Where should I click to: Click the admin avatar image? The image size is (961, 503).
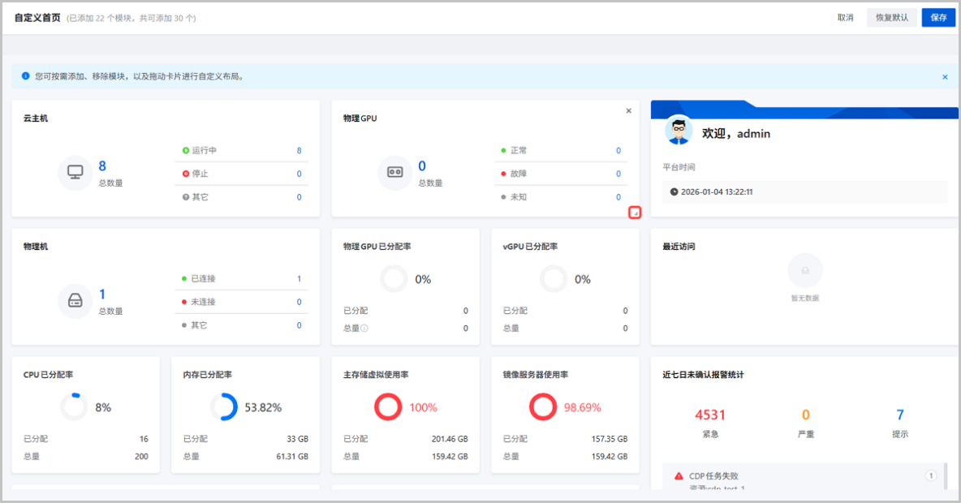678,131
